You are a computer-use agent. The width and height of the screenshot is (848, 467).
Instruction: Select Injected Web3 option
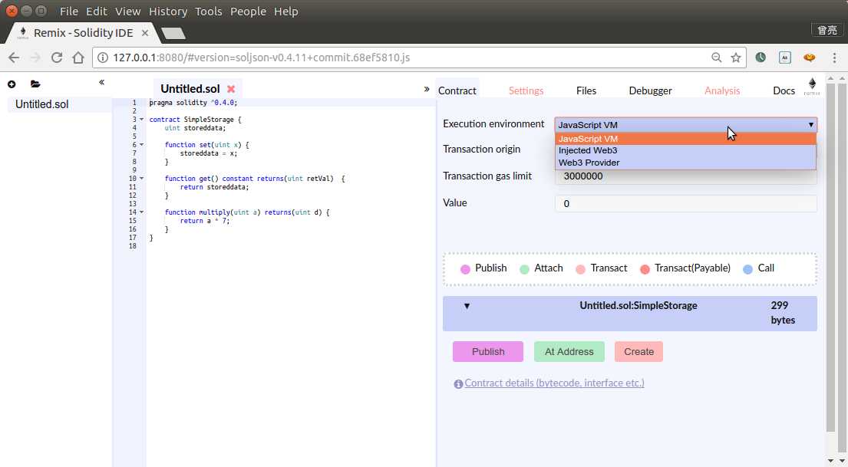686,151
